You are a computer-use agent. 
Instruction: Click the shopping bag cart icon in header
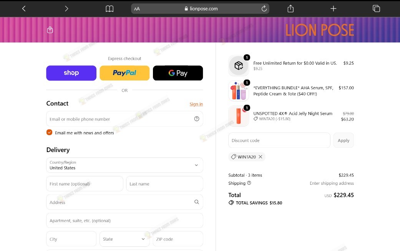(x=50, y=30)
